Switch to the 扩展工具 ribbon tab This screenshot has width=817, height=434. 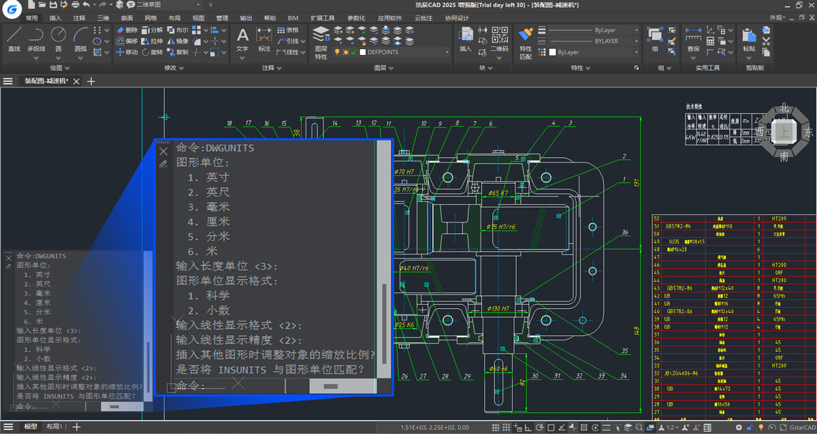tap(322, 18)
